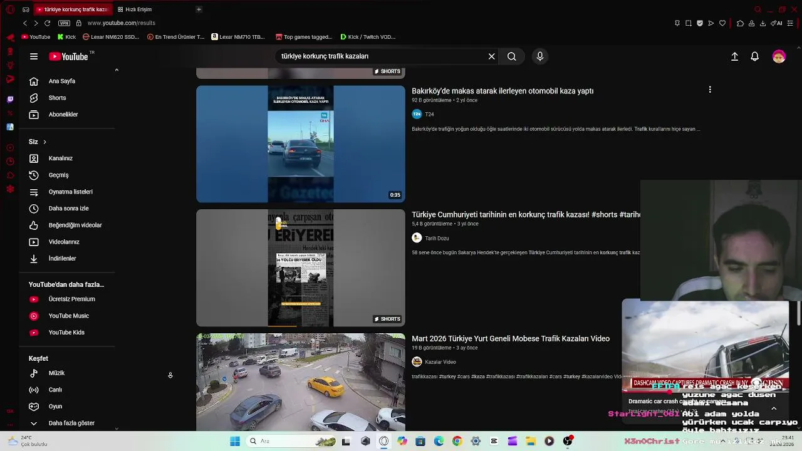This screenshot has height=451, width=802.
Task: Open the Opera GX menu logo
Action: pos(10,9)
